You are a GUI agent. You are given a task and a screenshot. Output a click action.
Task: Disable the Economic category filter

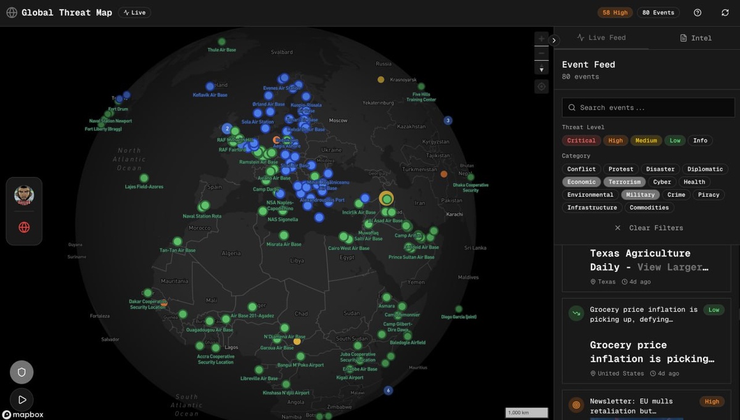click(x=582, y=182)
